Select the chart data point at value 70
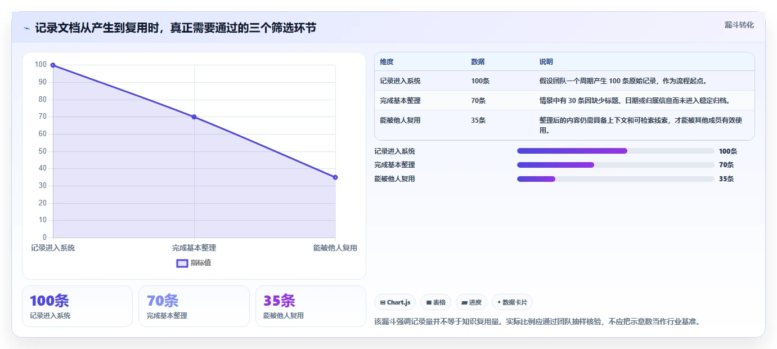The height and width of the screenshot is (349, 777). (x=194, y=117)
